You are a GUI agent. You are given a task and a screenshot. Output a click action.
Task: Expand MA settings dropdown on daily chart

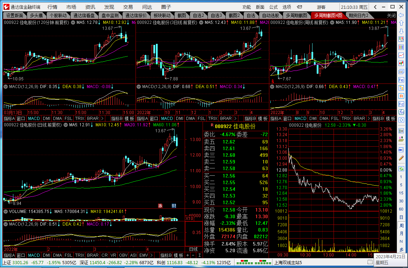click(x=66, y=125)
